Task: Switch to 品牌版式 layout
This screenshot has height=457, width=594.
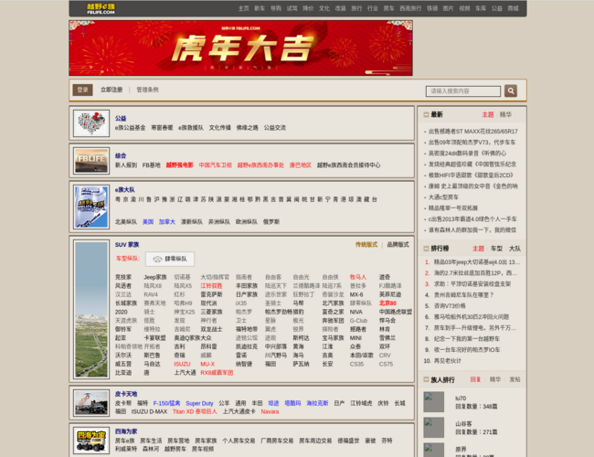Action: point(398,245)
